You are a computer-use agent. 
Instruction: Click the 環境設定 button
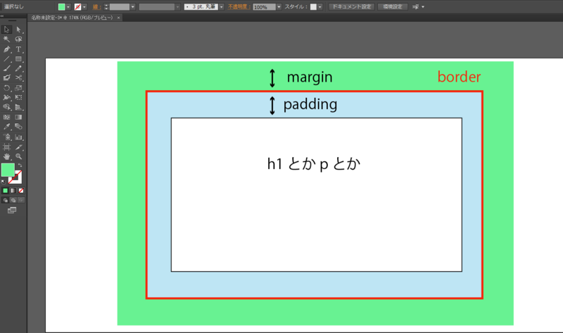[393, 7]
